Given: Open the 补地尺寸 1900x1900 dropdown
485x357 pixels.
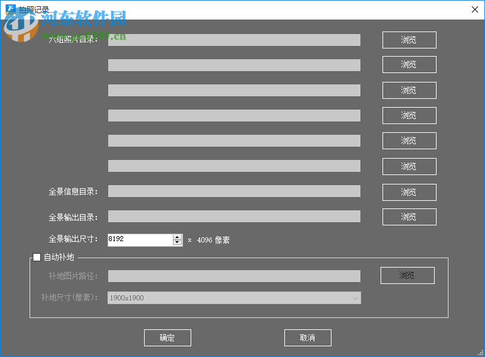Looking at the screenshot, I should [234, 298].
